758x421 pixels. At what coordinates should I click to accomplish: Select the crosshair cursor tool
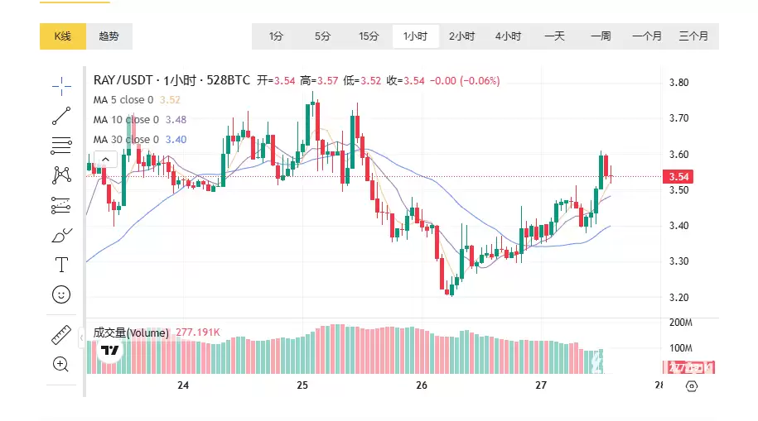pos(61,84)
